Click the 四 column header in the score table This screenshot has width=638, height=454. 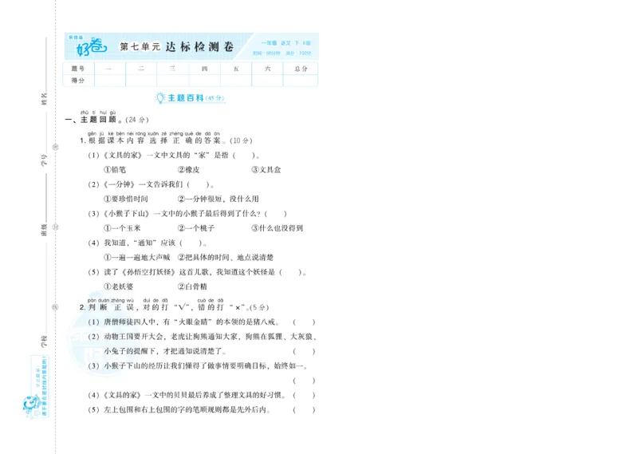tap(204, 69)
